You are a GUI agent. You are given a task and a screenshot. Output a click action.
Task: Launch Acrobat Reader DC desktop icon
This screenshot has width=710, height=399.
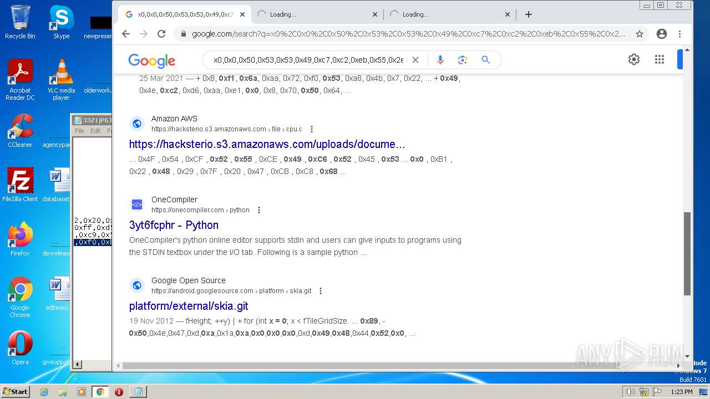point(20,80)
